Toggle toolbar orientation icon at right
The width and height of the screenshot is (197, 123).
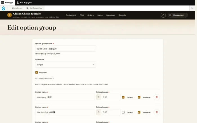[192, 8]
